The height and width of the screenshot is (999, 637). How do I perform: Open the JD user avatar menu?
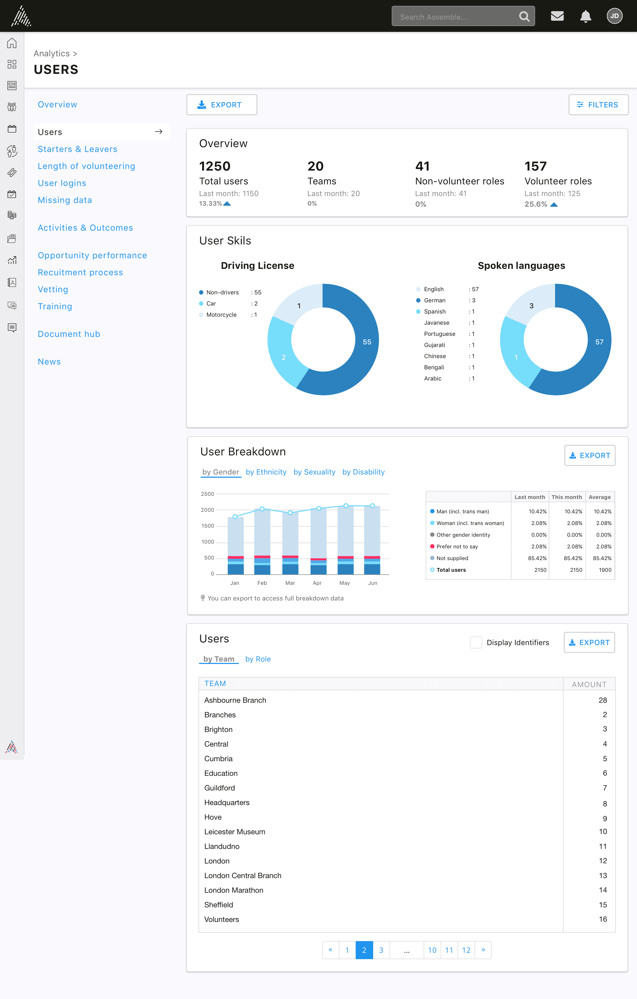pos(614,16)
